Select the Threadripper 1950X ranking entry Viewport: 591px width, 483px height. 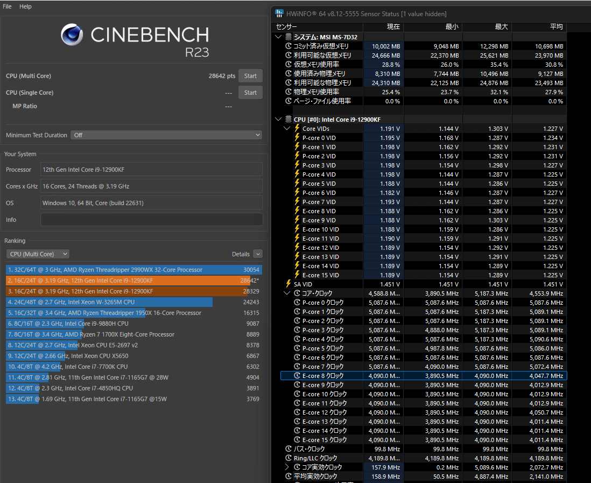tap(134, 312)
